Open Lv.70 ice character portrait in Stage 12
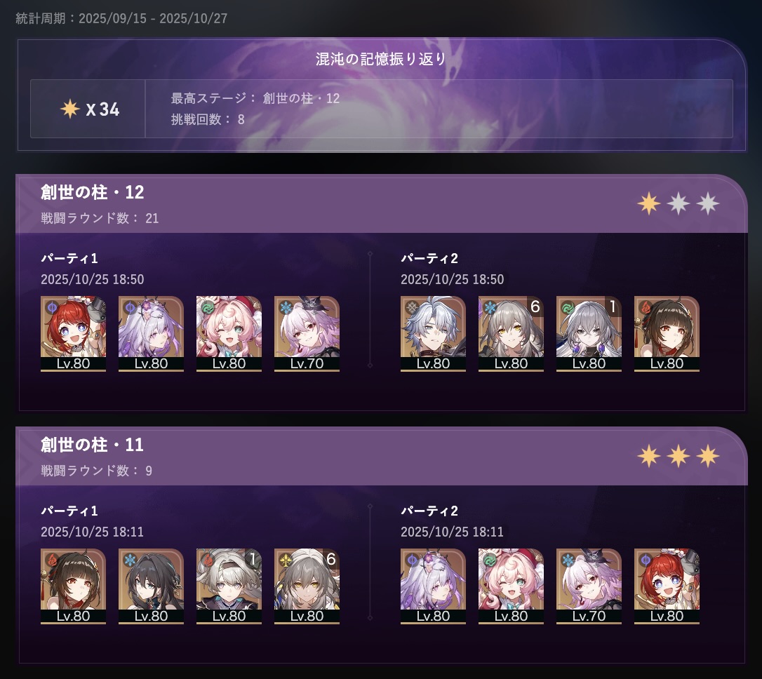762x679 pixels. pos(307,334)
